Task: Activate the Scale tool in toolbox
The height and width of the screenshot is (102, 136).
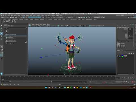Action: tap(1, 39)
